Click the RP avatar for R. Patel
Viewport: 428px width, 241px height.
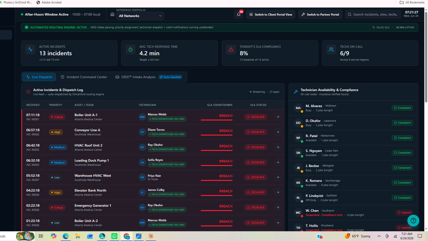click(298, 138)
